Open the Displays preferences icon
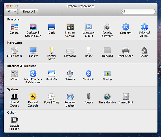Screen dimensions: 161x137 pos(33,50)
